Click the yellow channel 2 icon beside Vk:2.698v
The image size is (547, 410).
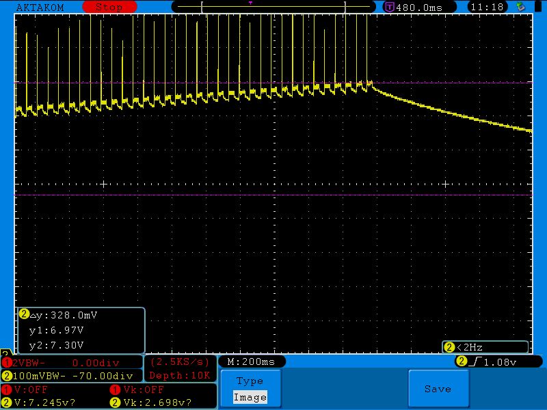point(115,402)
